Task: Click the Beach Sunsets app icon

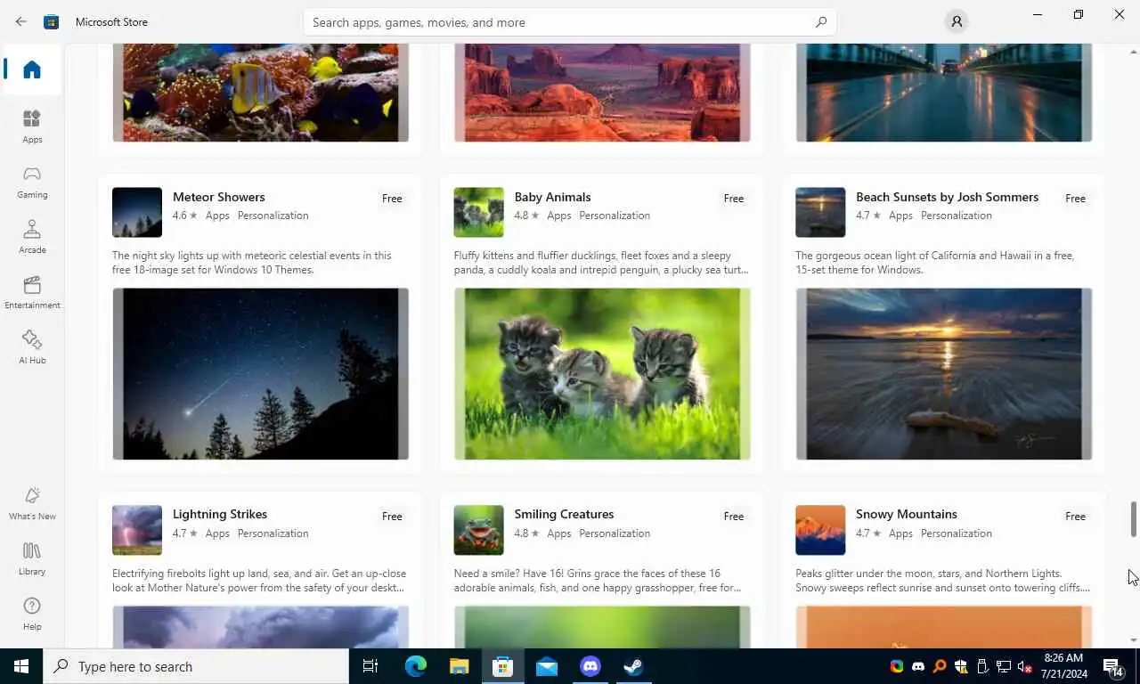Action: point(820,212)
